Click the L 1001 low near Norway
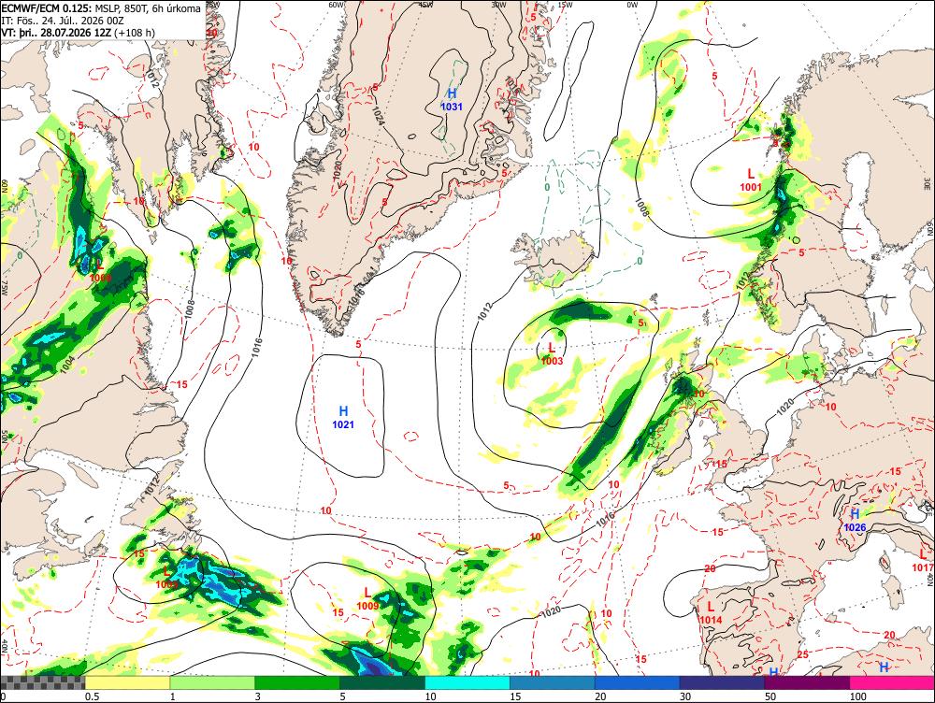This screenshot has width=935, height=703. [751, 180]
